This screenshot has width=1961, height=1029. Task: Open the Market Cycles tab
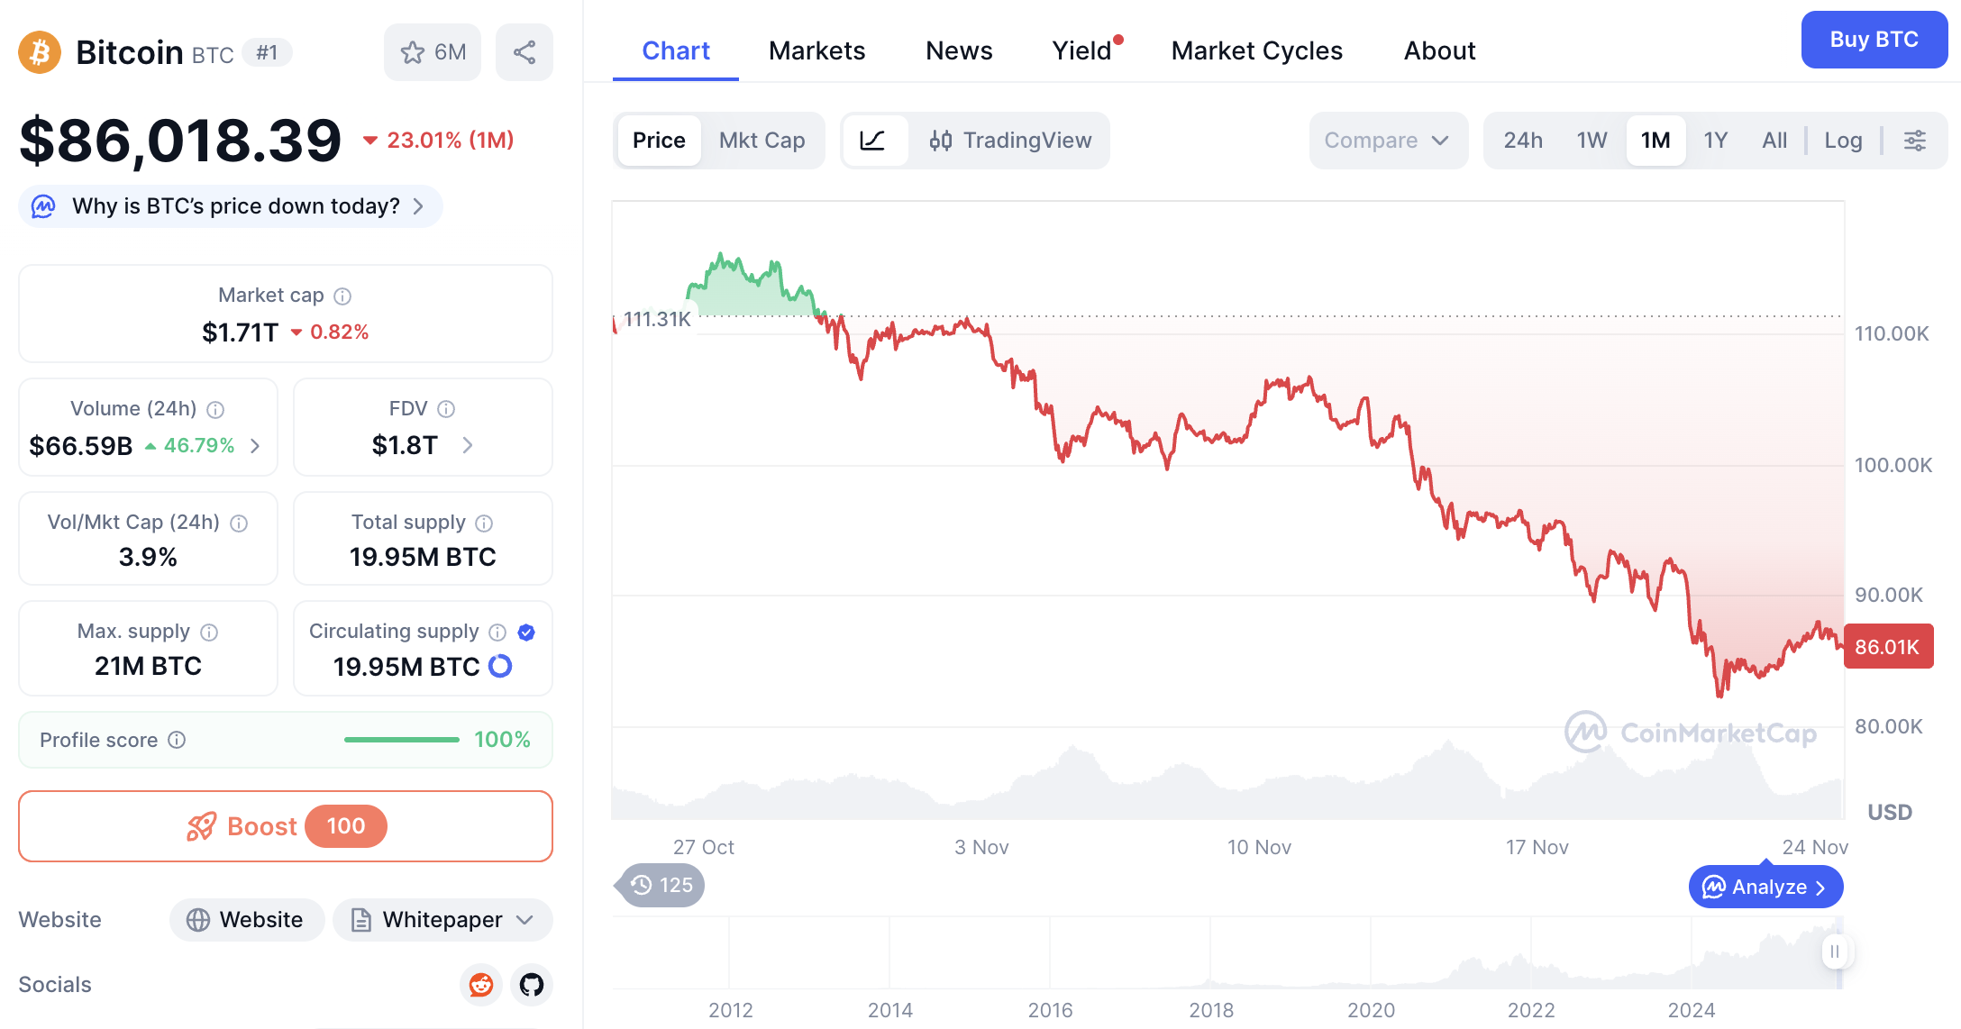[1256, 50]
